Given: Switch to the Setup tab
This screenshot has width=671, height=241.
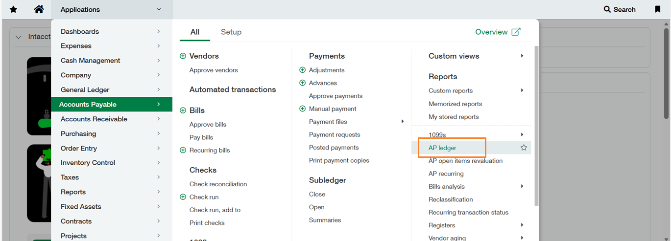Looking at the screenshot, I should (x=231, y=32).
